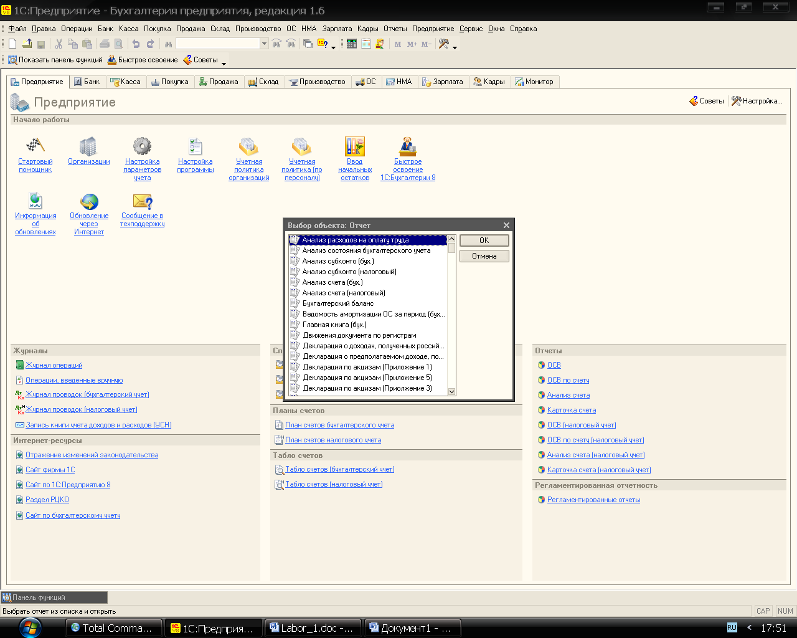Click Панель функций window tab at bottom

tap(54, 598)
